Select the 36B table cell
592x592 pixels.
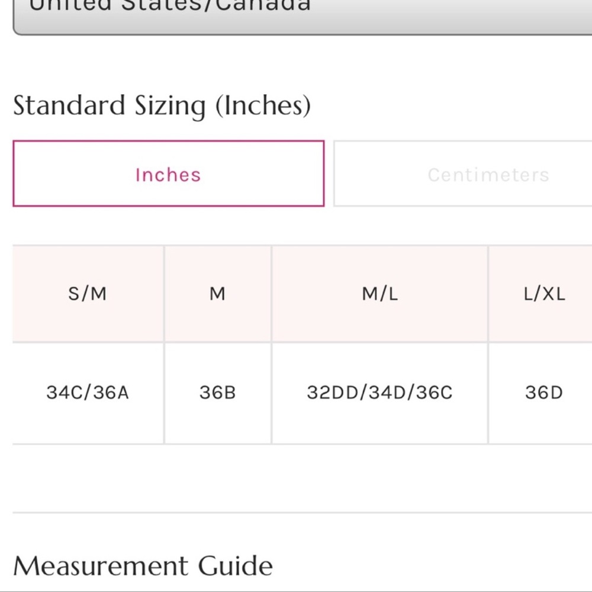pos(217,393)
